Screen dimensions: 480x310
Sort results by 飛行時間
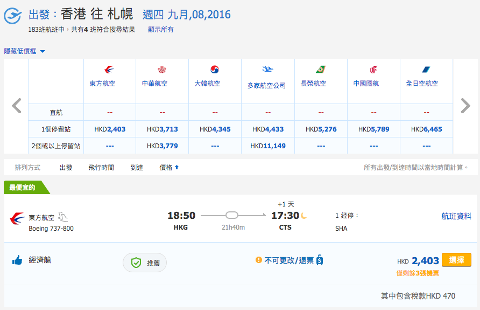101,168
